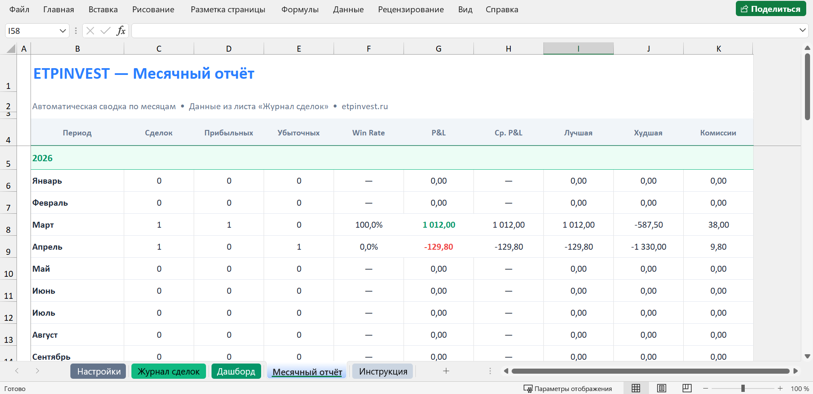The height and width of the screenshot is (394, 813).
Task: Go to next sheet tab arrow
Action: 37,371
